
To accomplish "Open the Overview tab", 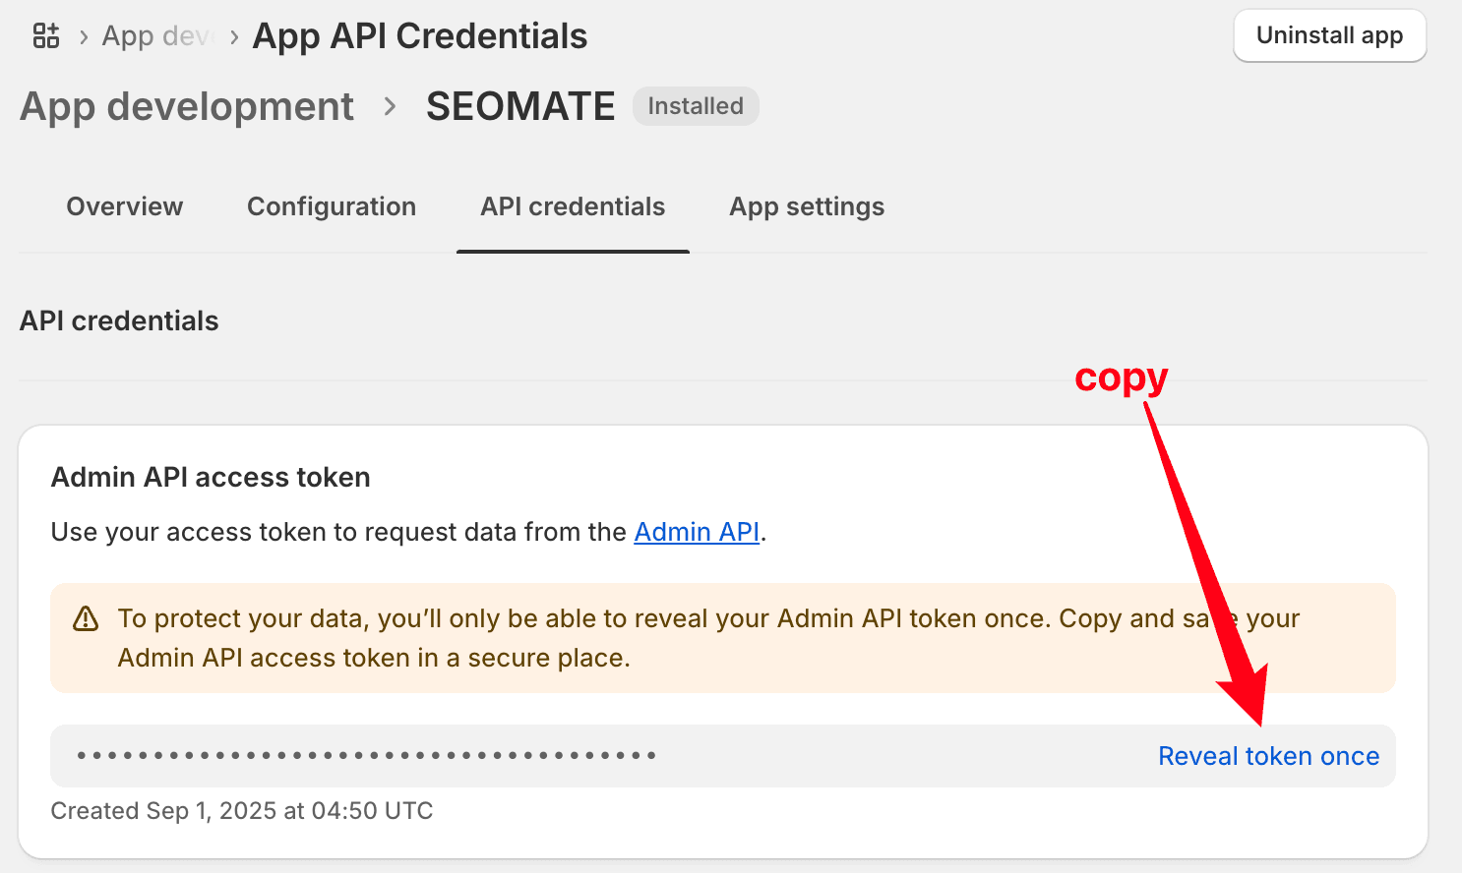I will 125,206.
